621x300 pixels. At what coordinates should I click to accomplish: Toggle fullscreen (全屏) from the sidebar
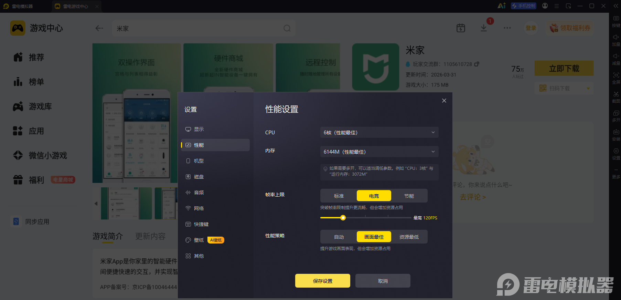pyautogui.click(x=616, y=78)
